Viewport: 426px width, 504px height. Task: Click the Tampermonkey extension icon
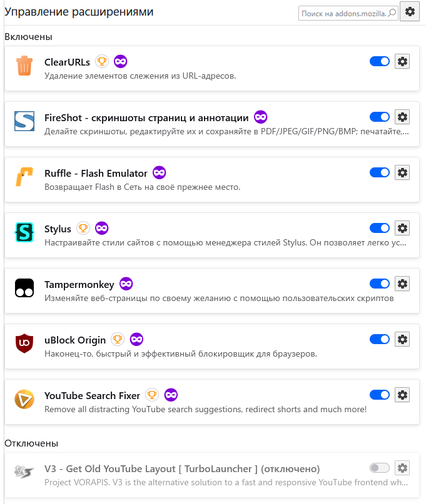[24, 288]
